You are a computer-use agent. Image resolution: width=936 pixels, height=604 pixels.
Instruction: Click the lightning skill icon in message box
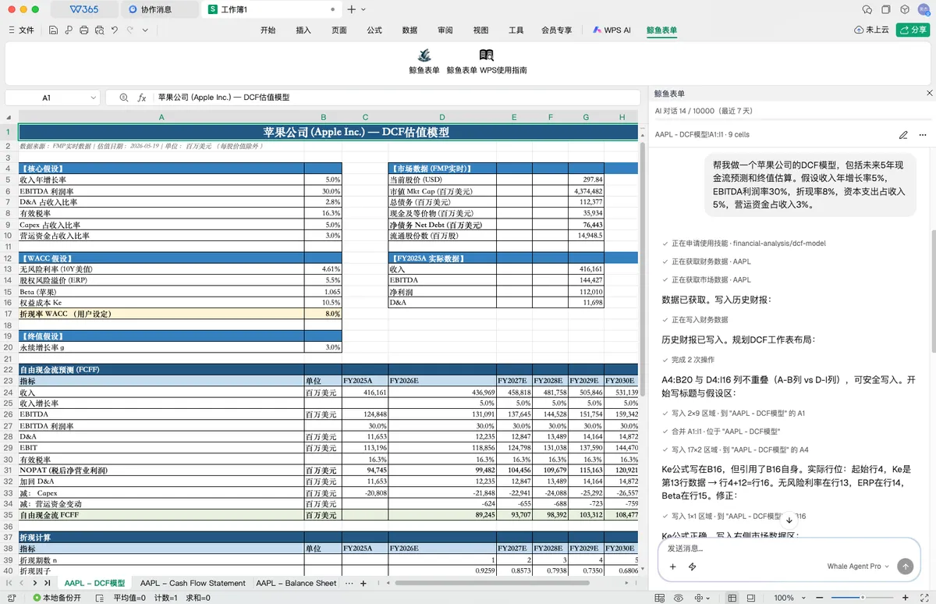[692, 567]
